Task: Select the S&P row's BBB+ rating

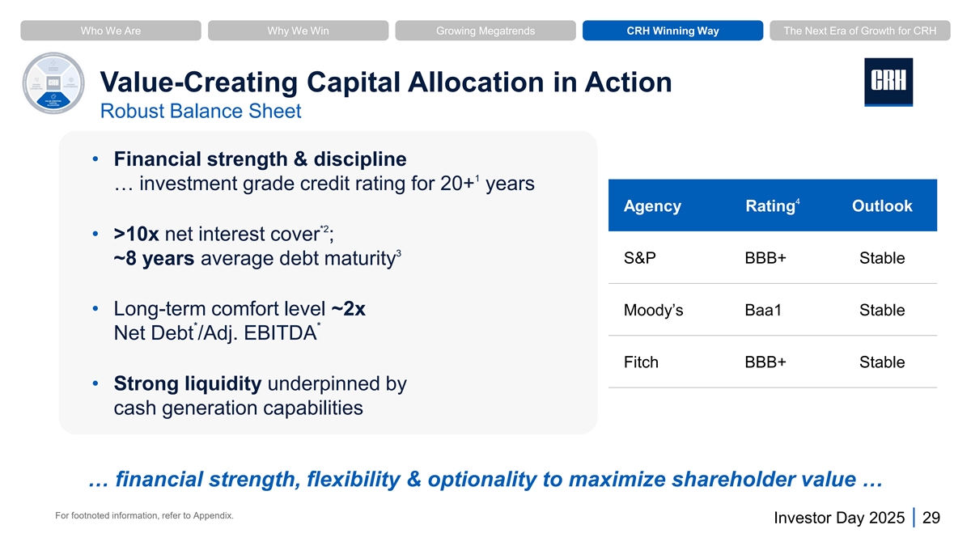Action: (765, 259)
